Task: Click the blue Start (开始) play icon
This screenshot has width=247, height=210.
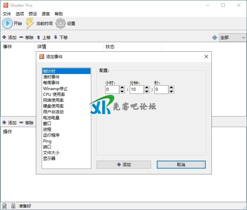Action: pyautogui.click(x=8, y=23)
